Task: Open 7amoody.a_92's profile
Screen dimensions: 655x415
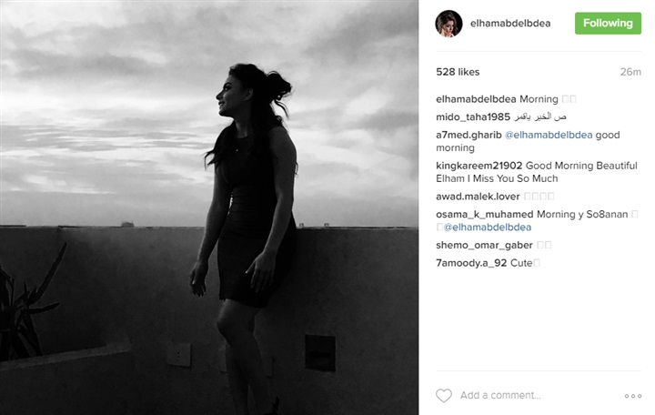Action: (471, 263)
